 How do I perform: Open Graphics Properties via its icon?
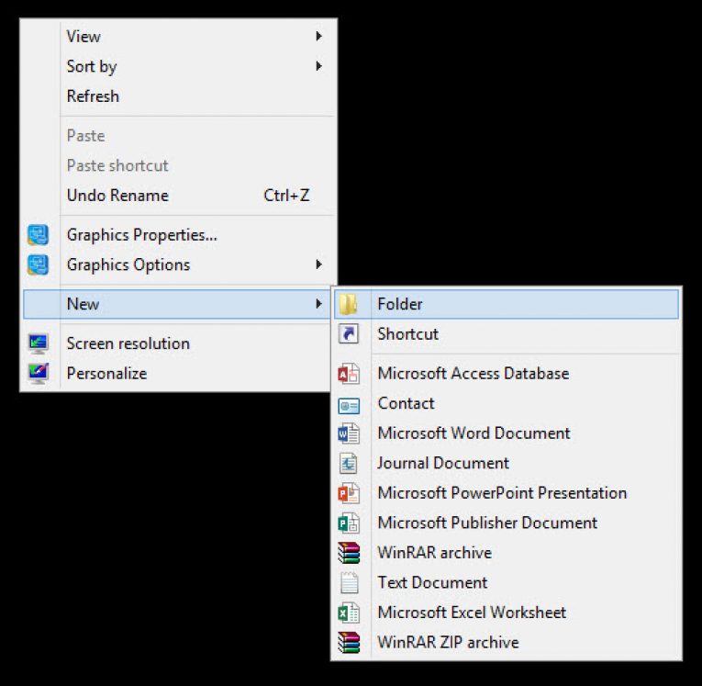[x=38, y=235]
